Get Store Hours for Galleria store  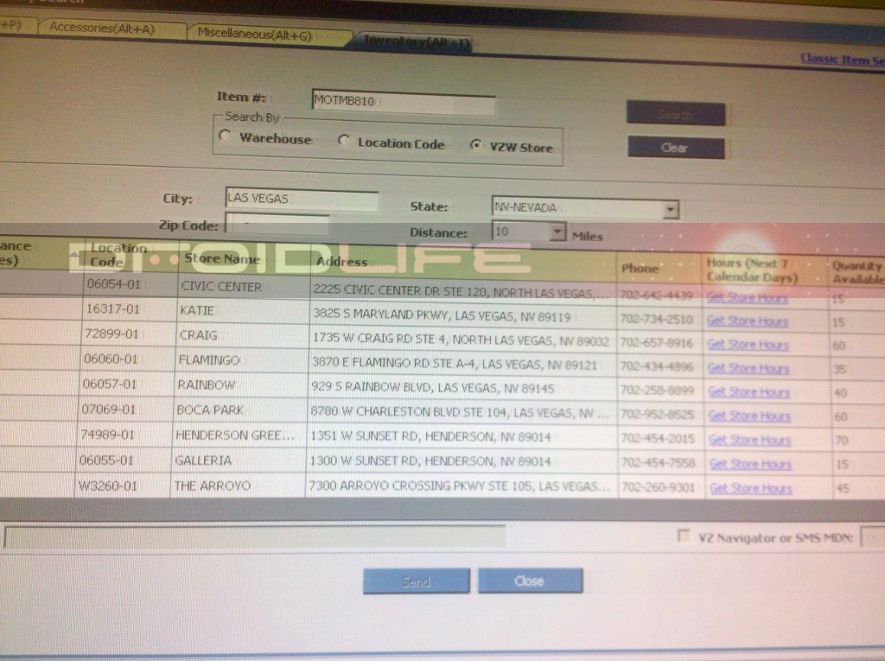[751, 464]
